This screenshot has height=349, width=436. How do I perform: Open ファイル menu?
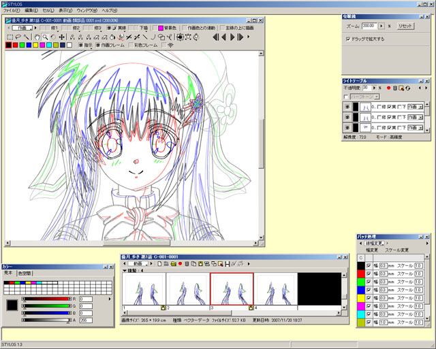pos(12,10)
